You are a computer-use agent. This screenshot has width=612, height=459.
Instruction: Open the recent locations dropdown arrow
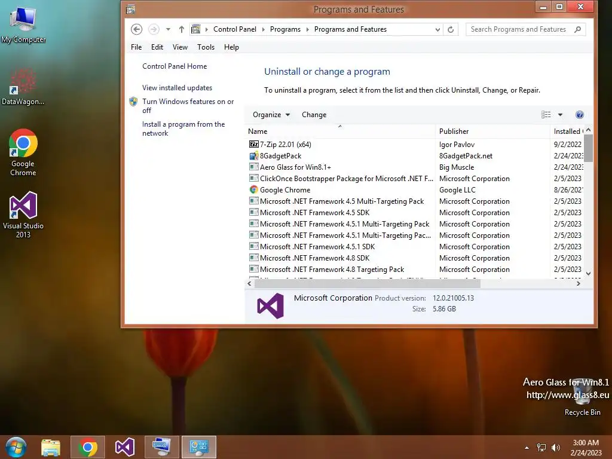[x=168, y=29]
